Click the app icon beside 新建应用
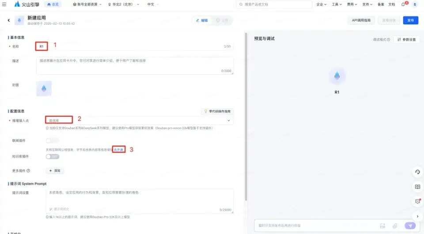 coord(19,20)
